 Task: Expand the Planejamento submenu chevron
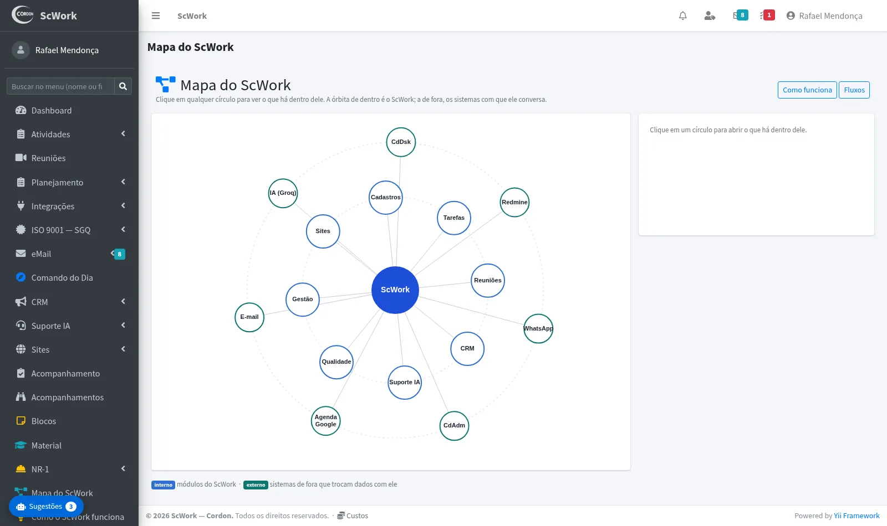tap(123, 182)
